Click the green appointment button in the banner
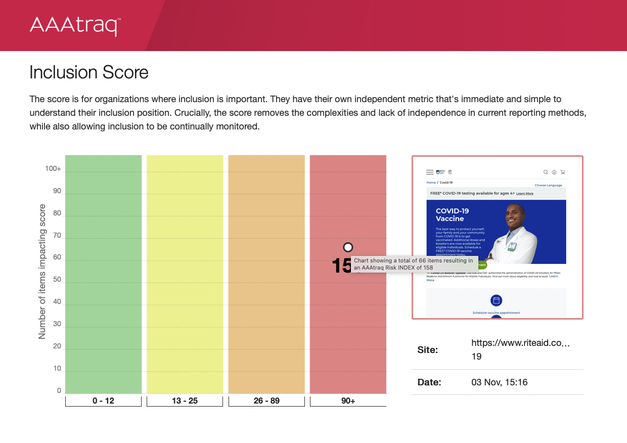This screenshot has width=627, height=443. 482,265
